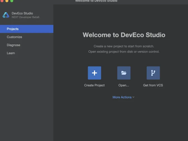Click the Get from VCS branch icon
Viewport: 188px width, 141px height.
point(153,73)
